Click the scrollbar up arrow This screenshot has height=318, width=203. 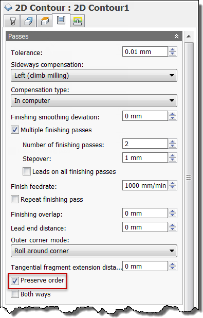point(189,37)
